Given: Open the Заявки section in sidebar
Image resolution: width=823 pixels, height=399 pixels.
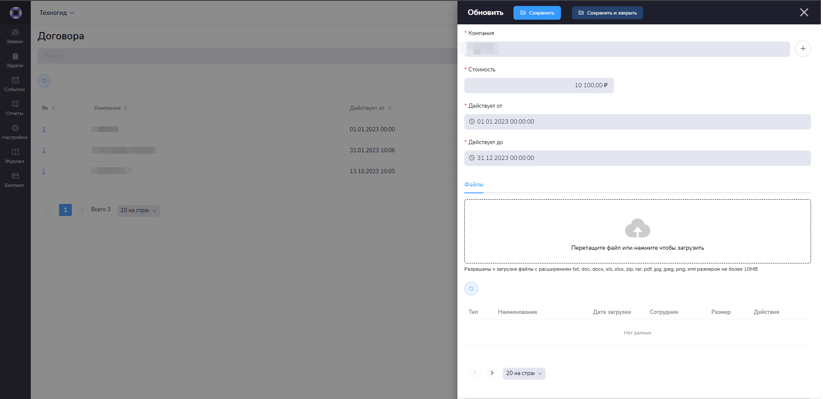Looking at the screenshot, I should 15,36.
